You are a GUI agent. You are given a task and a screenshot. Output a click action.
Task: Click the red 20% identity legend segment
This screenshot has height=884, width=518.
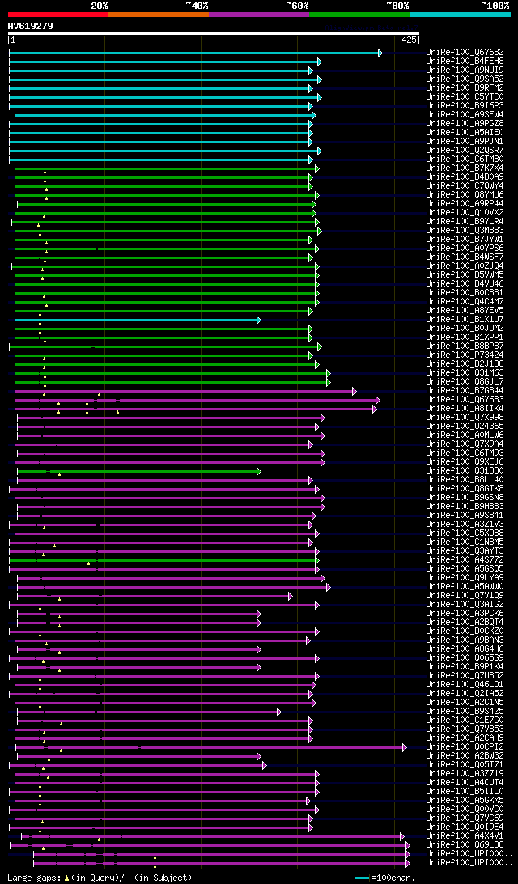pyautogui.click(x=58, y=14)
